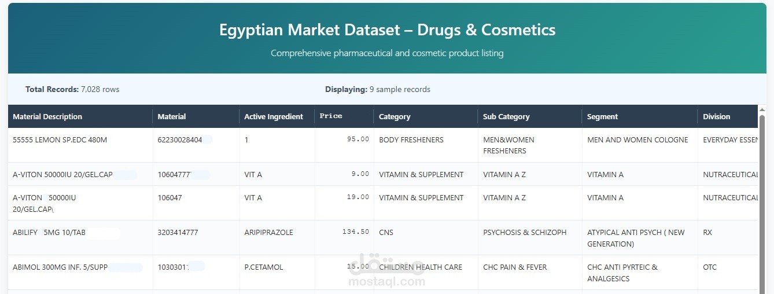The height and width of the screenshot is (294, 774).
Task: Sort by Material Description column header
Action: click(47, 116)
